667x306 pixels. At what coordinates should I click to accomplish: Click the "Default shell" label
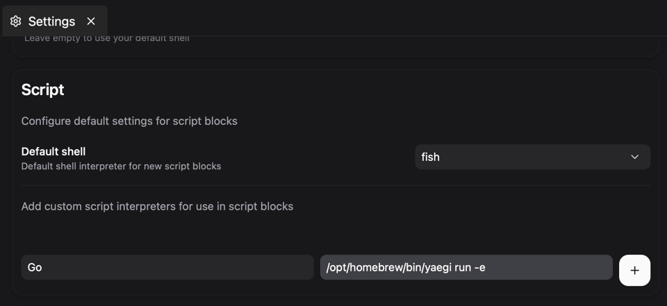coord(53,151)
